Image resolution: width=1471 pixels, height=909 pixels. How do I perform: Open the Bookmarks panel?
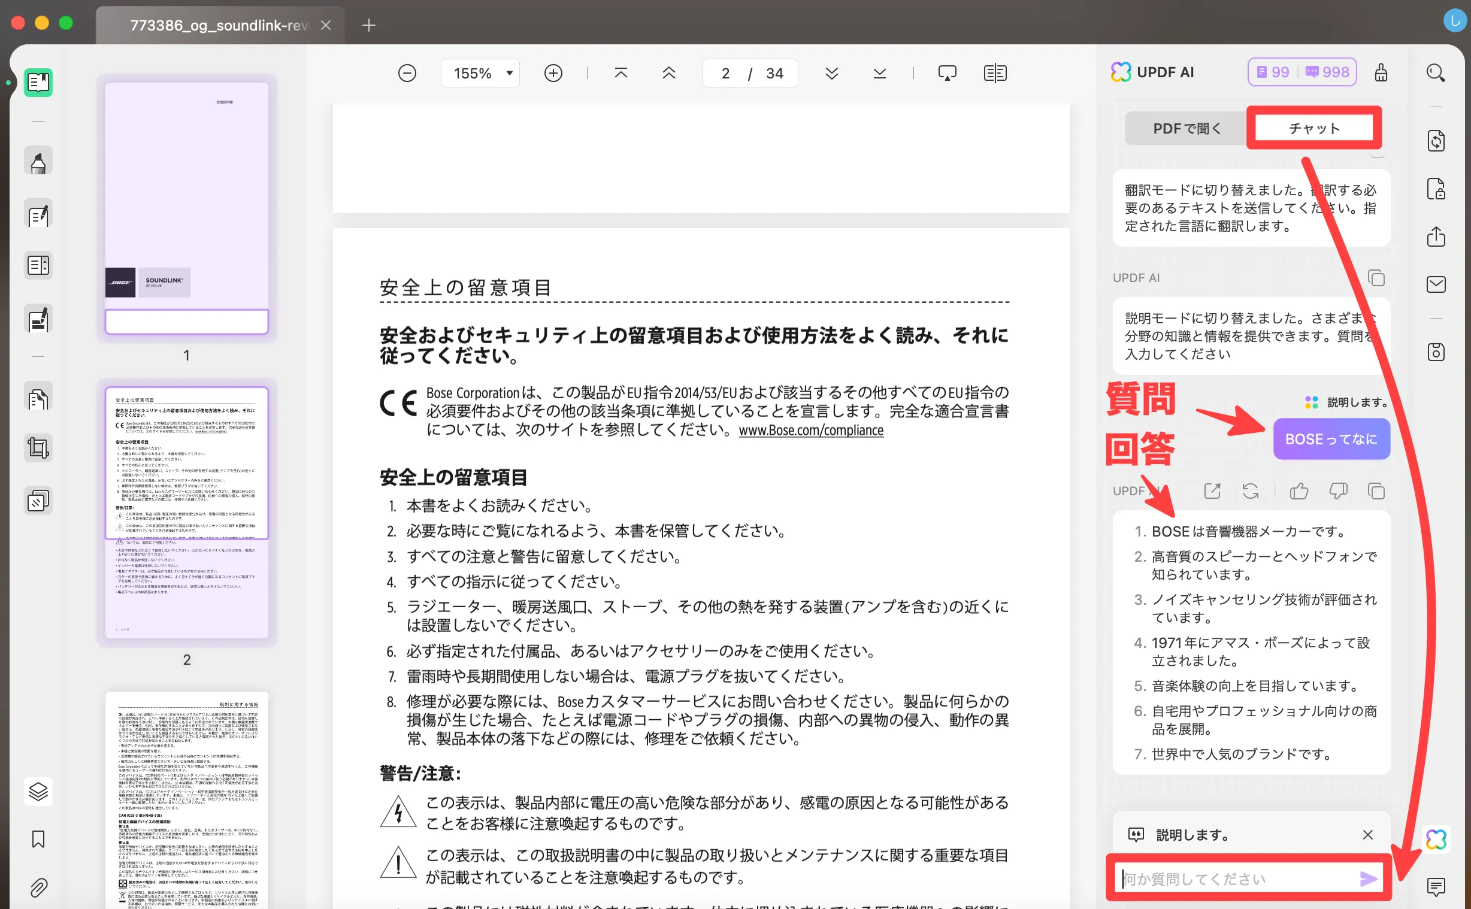38,840
